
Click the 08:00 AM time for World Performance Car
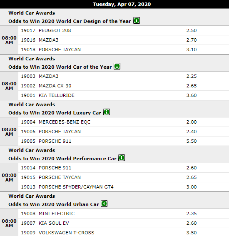9,177
